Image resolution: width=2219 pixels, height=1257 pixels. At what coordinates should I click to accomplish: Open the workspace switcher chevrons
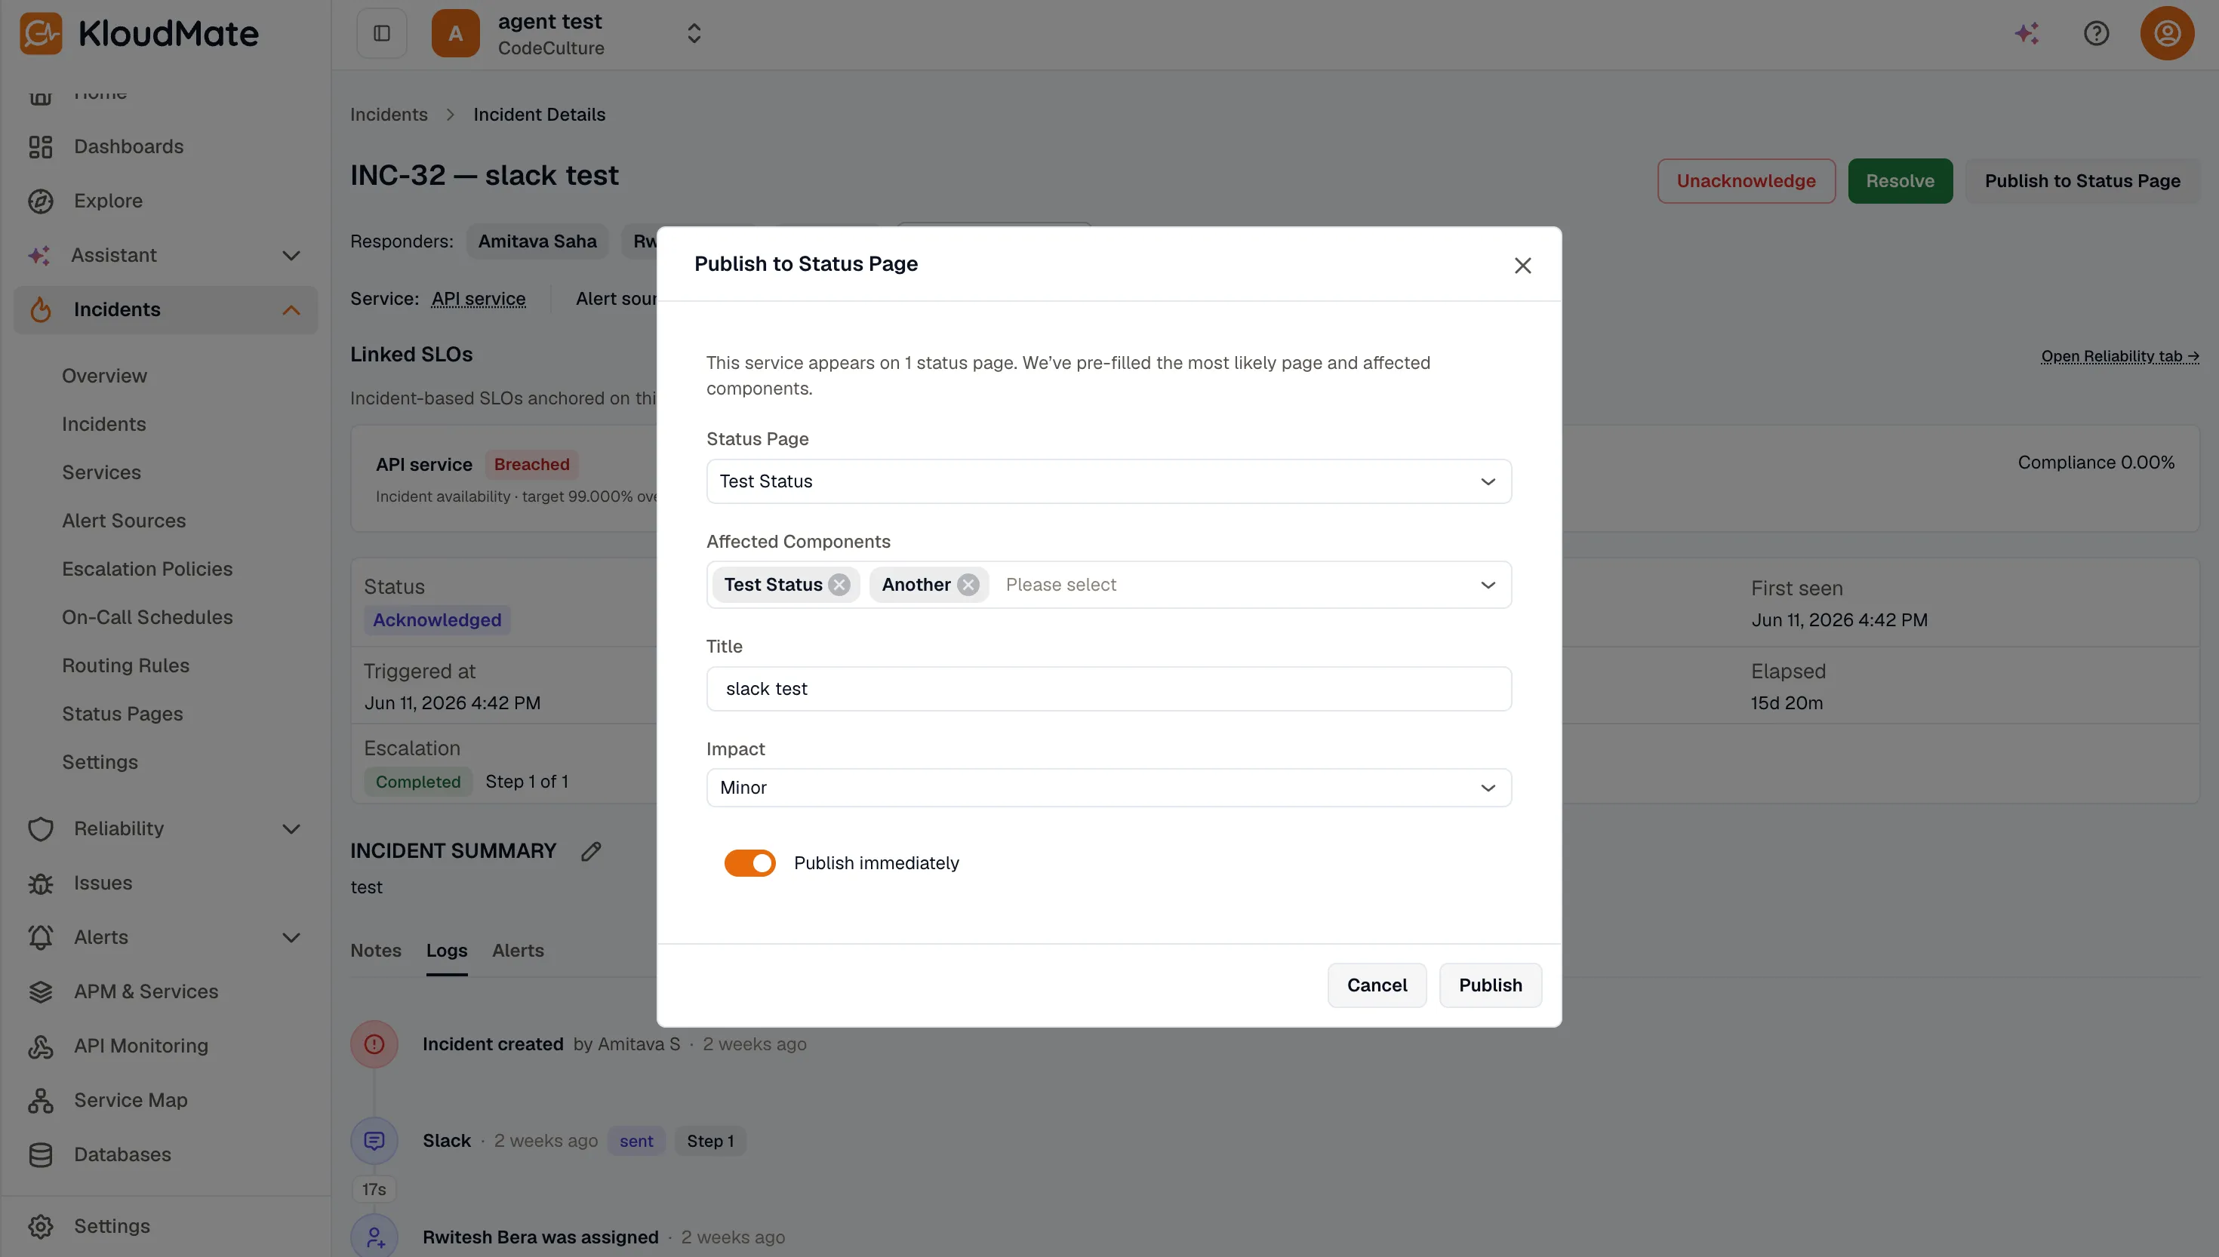pos(694,32)
